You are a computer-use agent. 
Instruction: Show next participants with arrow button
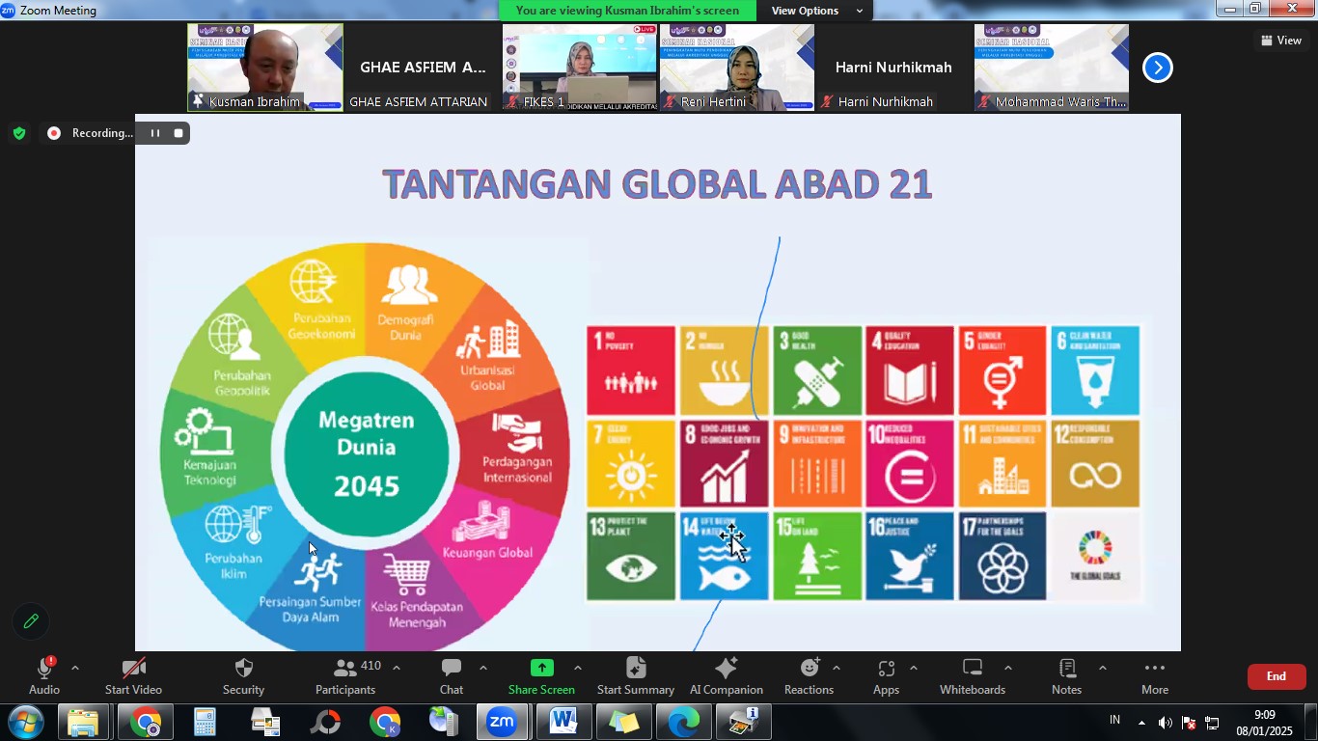[x=1157, y=68]
